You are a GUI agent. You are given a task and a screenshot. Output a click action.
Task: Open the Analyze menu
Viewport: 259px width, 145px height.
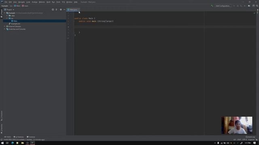pos(34,2)
